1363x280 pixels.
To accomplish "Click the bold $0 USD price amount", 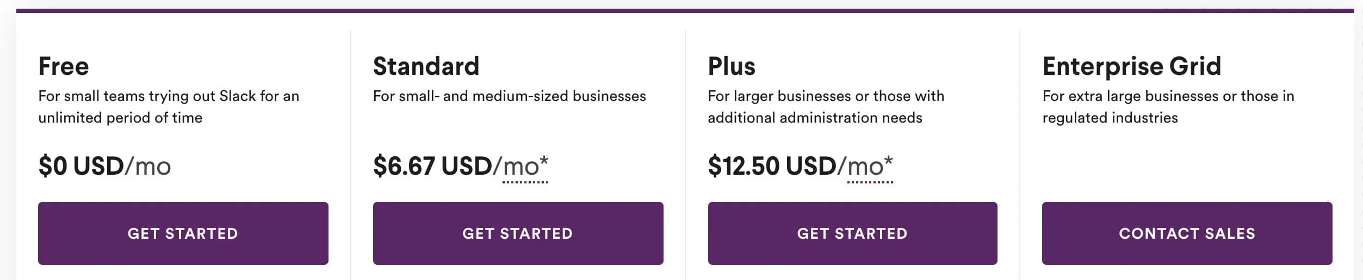I will pos(81,166).
